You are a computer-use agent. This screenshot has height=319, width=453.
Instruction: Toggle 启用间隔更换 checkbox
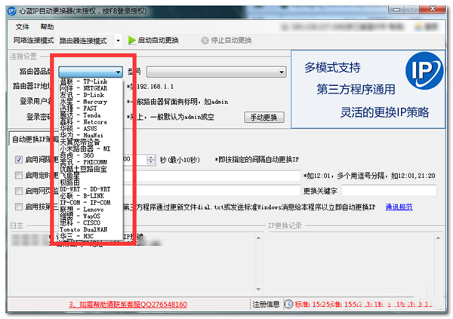19,159
